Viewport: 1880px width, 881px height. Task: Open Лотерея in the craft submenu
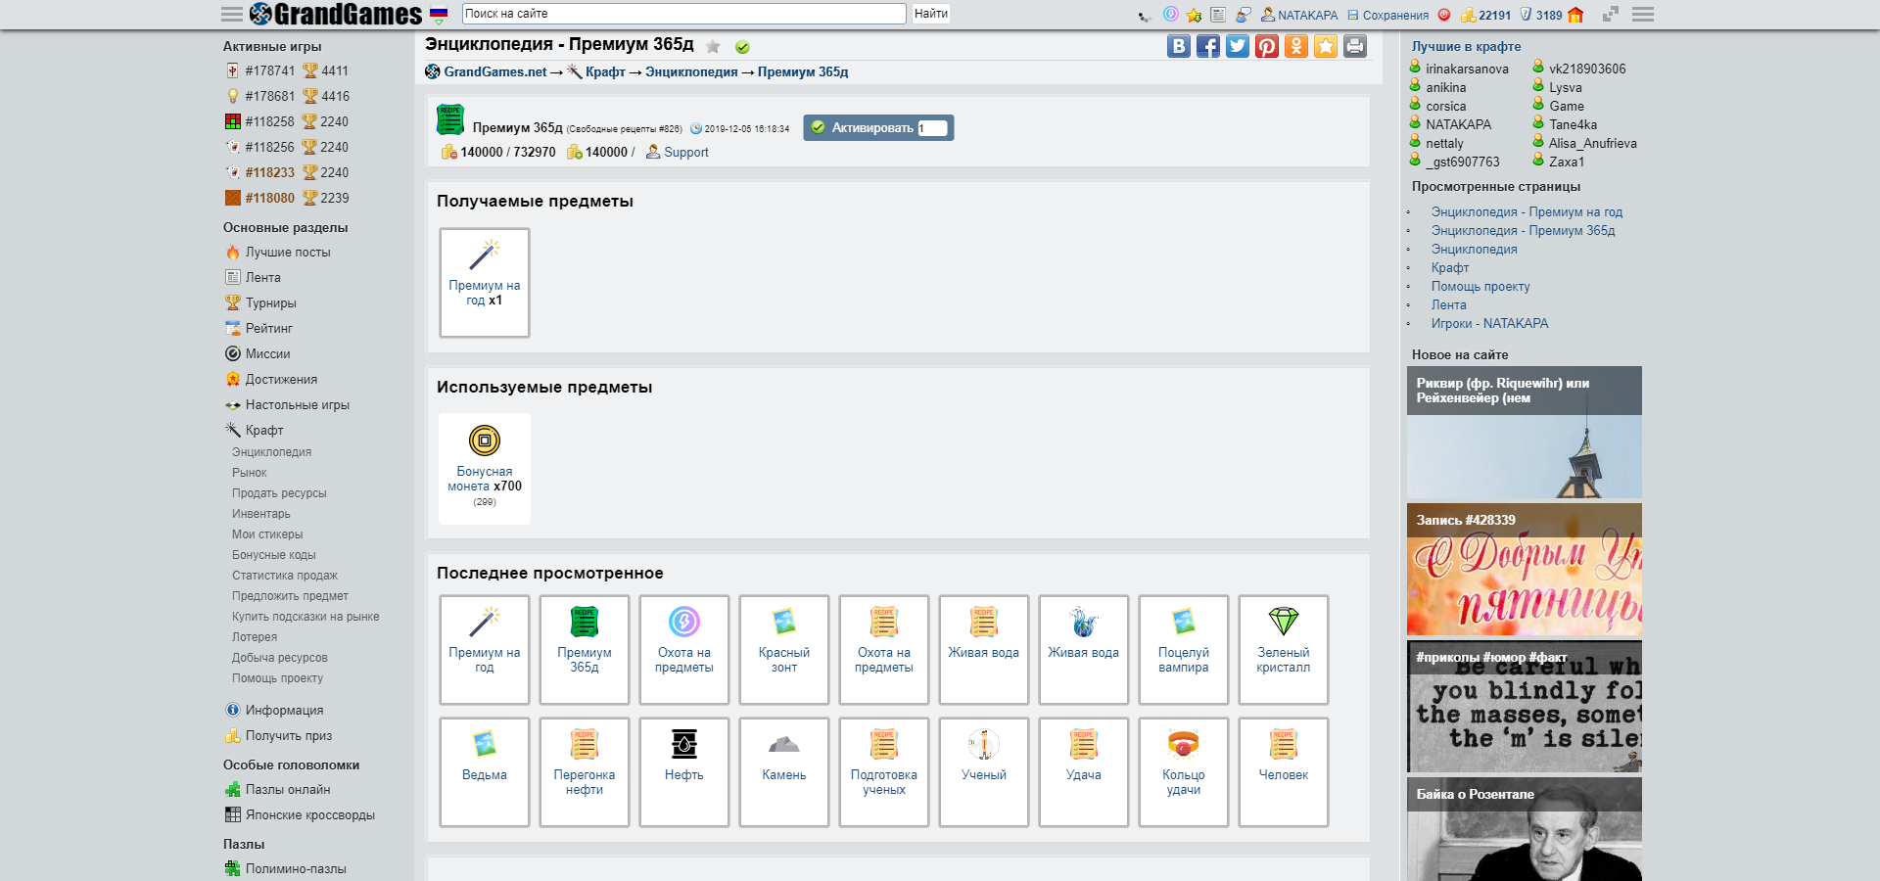pyautogui.click(x=255, y=637)
